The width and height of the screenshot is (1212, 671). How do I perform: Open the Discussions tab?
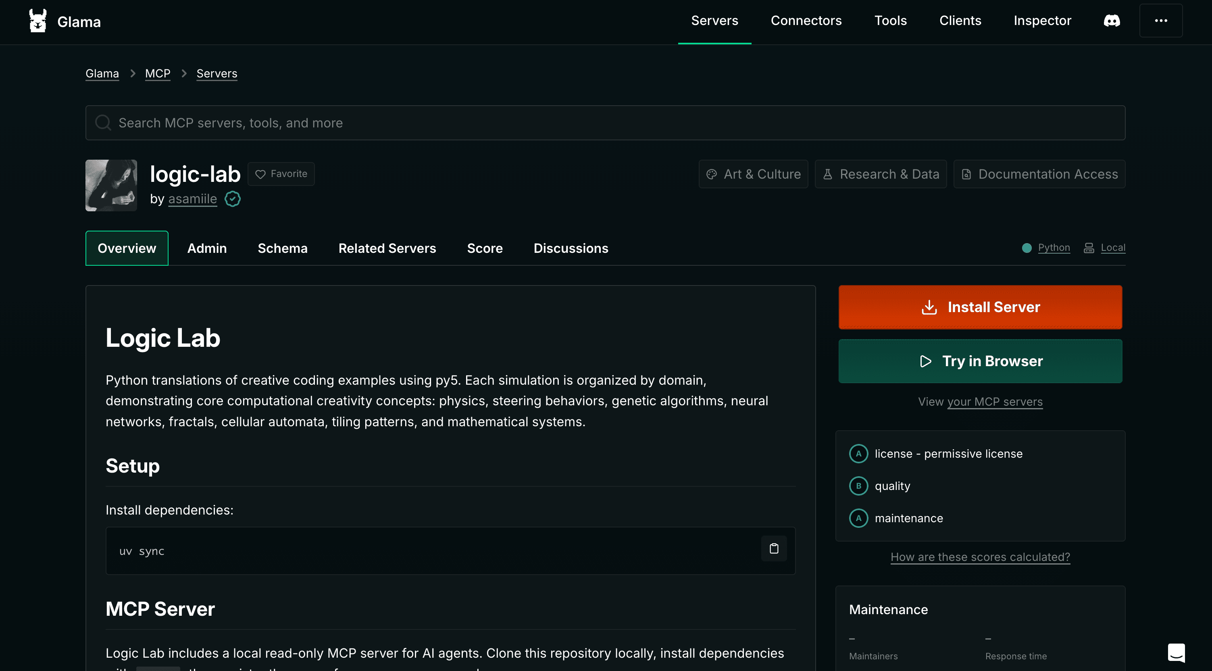(571, 248)
